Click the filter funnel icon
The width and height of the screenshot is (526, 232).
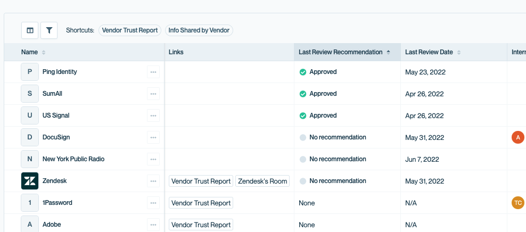click(49, 30)
